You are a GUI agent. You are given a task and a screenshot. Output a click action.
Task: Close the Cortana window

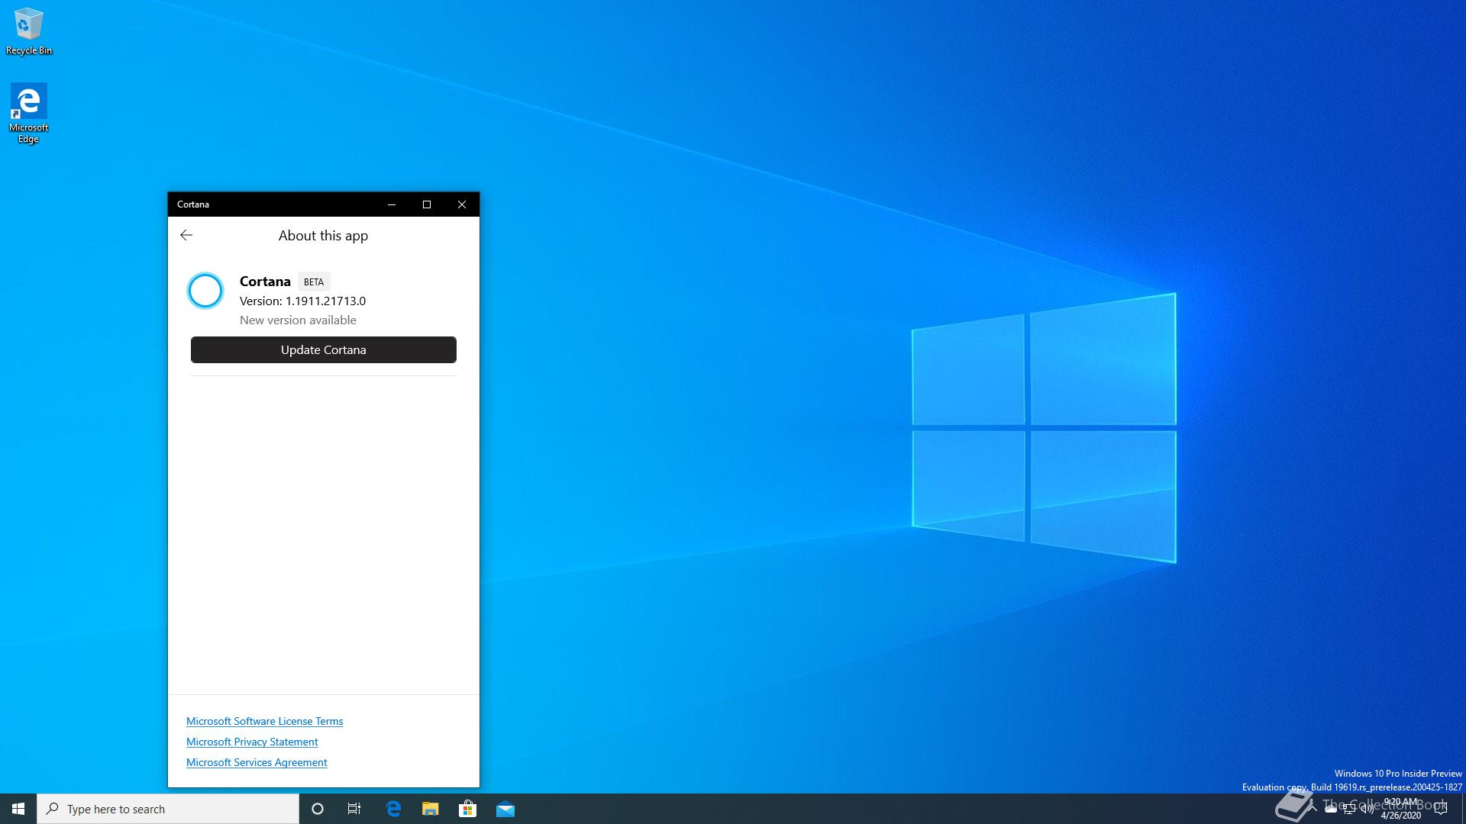pos(462,204)
